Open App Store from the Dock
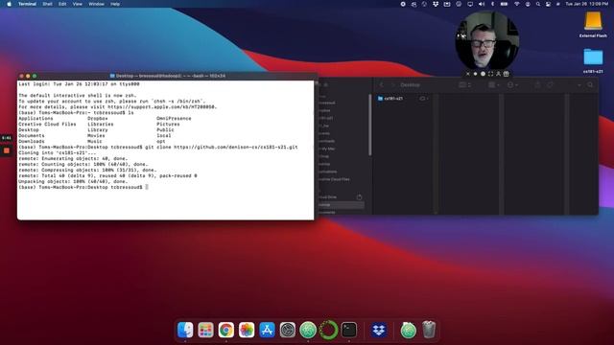The image size is (614, 345). (x=267, y=330)
